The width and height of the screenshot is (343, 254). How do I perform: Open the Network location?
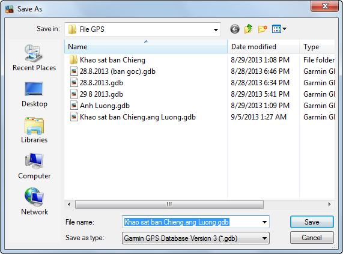click(x=34, y=202)
